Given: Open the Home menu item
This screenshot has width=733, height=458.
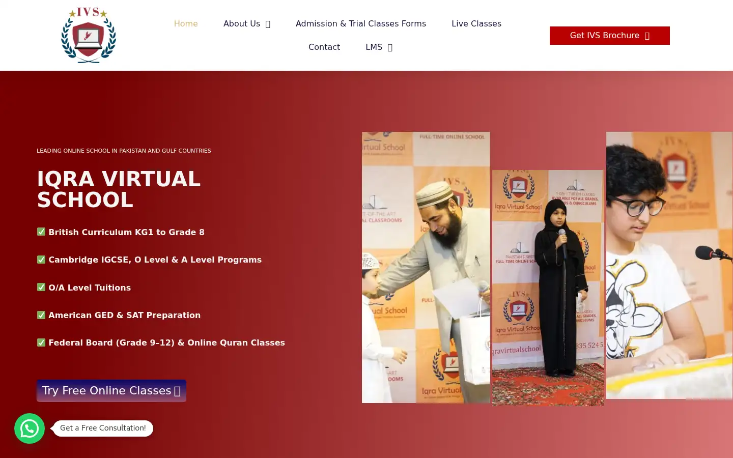Looking at the screenshot, I should point(186,23).
